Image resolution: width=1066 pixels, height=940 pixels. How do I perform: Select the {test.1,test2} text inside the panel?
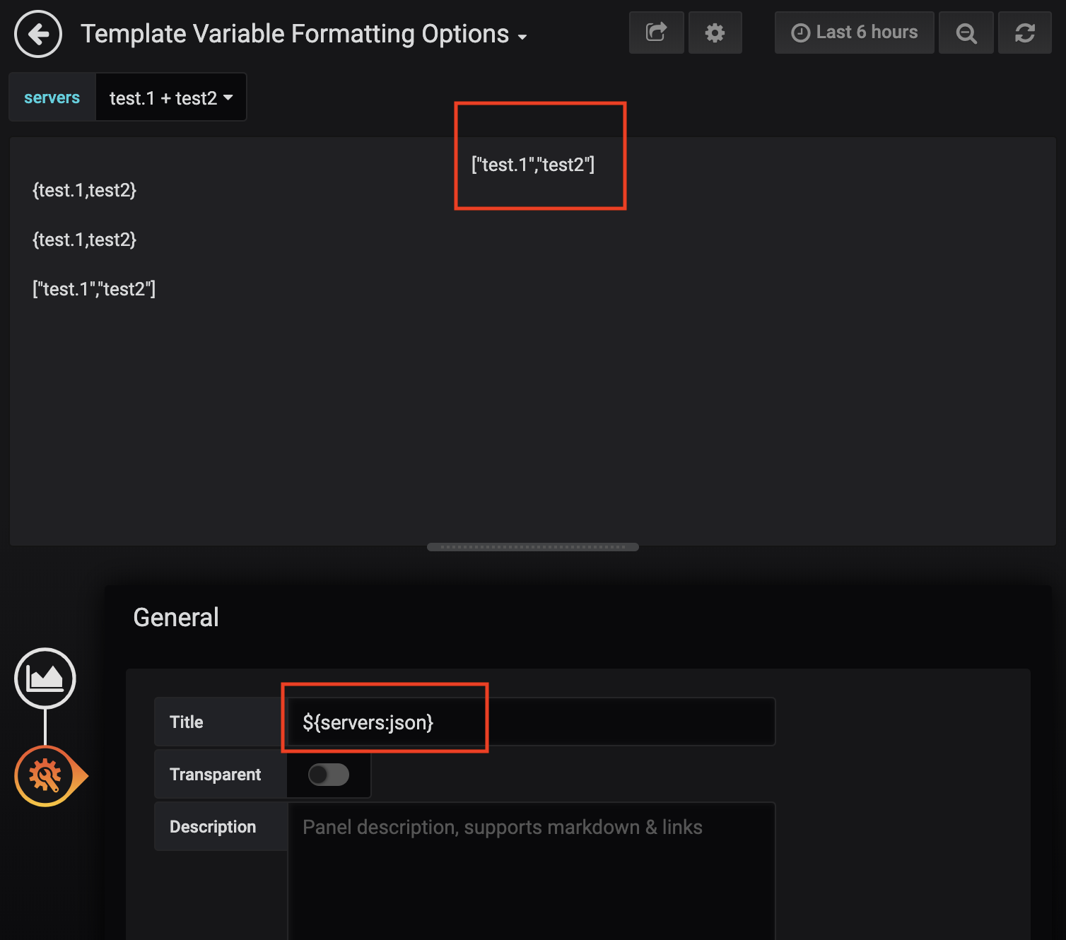pyautogui.click(x=84, y=189)
